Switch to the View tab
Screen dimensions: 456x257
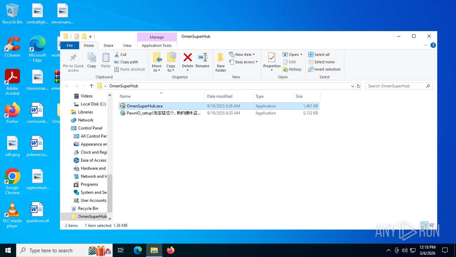coord(127,46)
